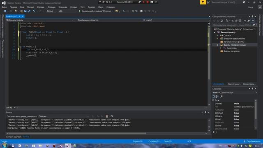This screenshot has width=263, height=148.
Task: Click the View Code icon in Solution Explorer
Action: pos(245,21)
